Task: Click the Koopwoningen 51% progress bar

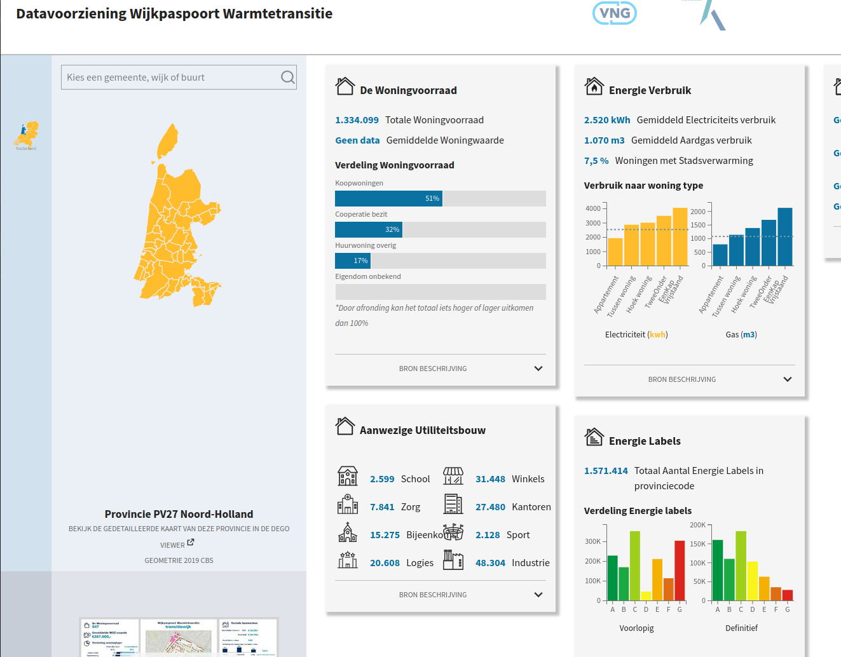Action: (388, 198)
